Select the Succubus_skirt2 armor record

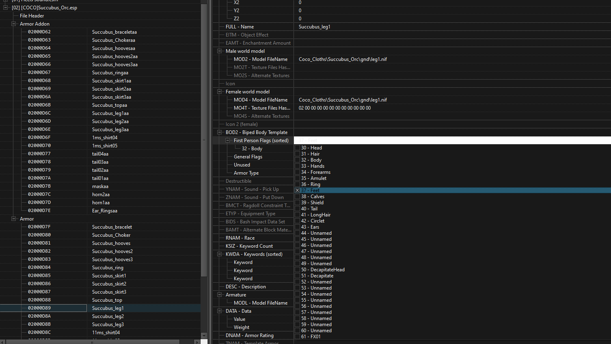point(109,284)
